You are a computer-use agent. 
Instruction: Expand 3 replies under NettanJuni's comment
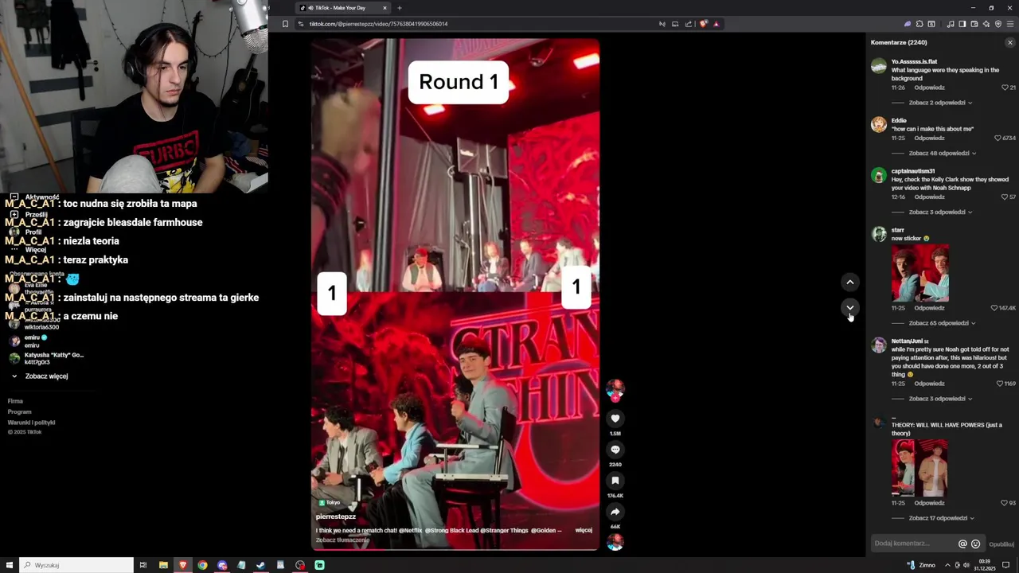tap(940, 399)
